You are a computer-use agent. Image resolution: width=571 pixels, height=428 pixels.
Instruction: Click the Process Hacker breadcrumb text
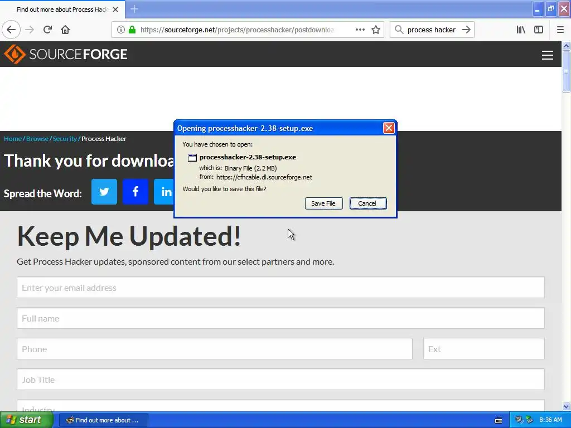tap(104, 139)
